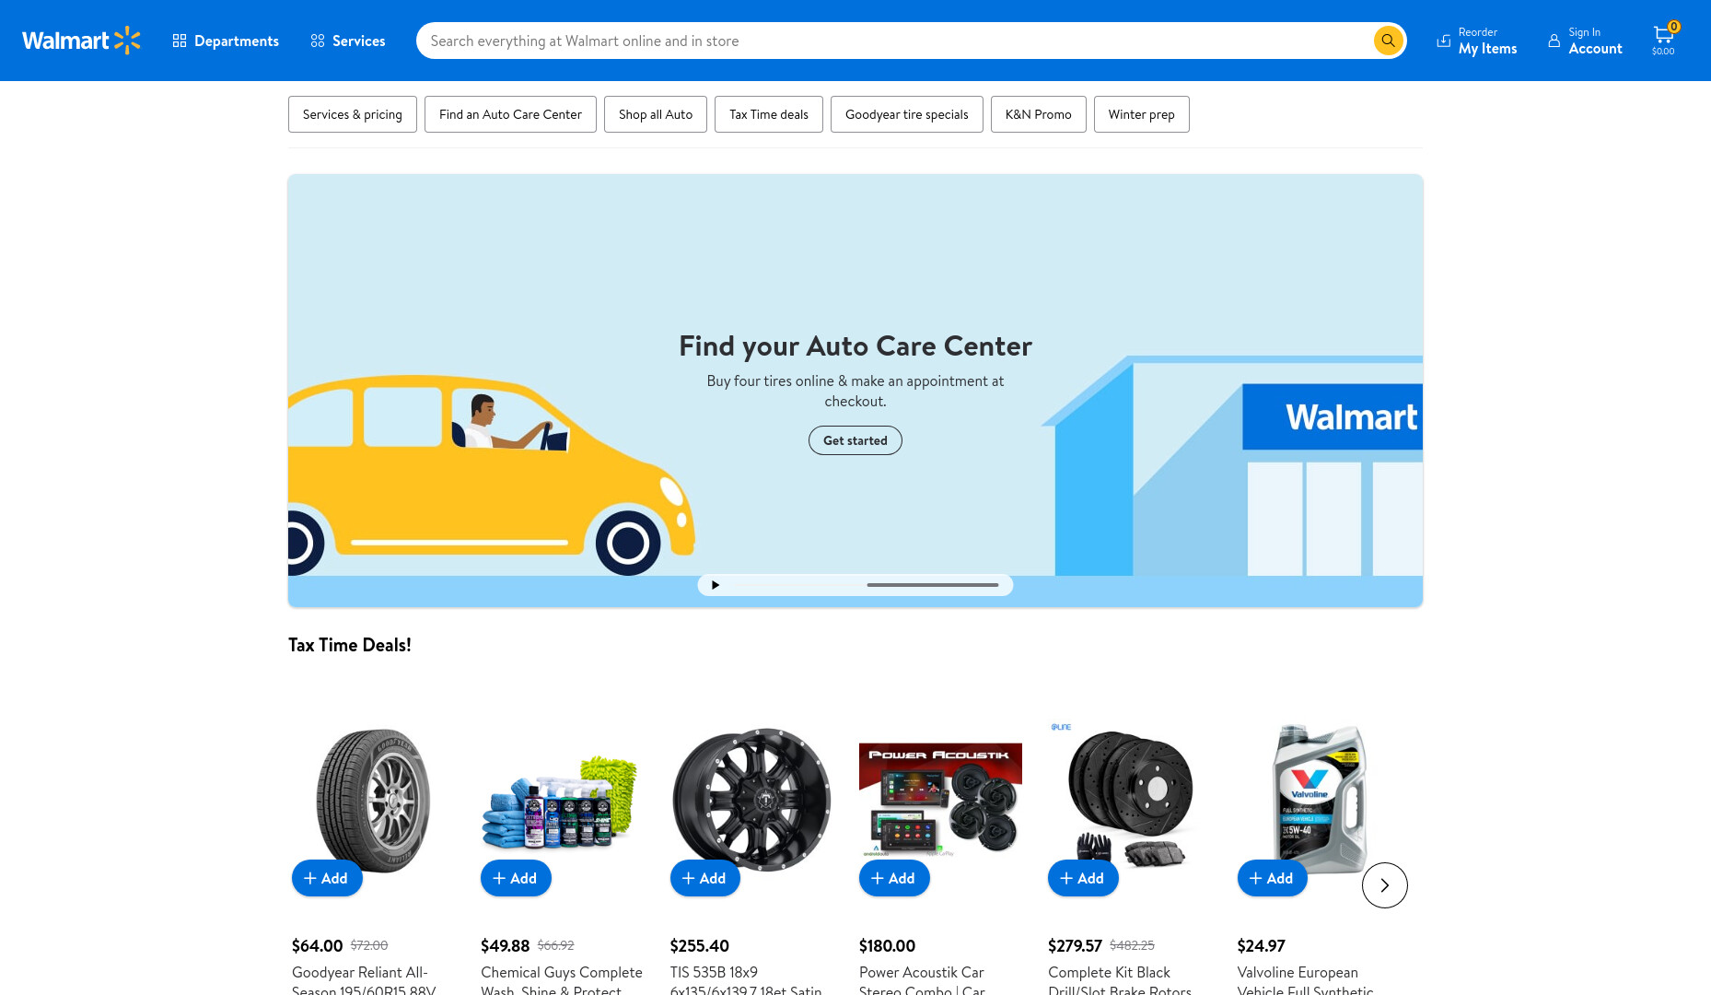The image size is (1711, 995).
Task: Select Tax Time deals chip
Action: pos(769,114)
